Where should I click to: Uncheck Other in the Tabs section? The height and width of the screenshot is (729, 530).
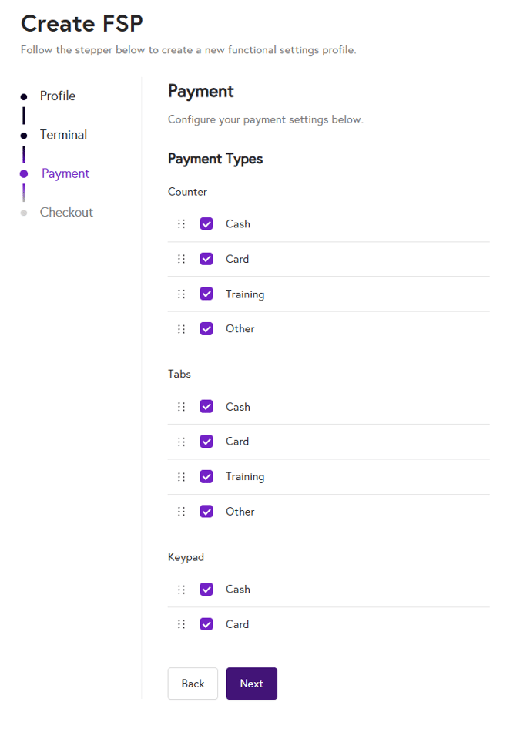pos(206,512)
